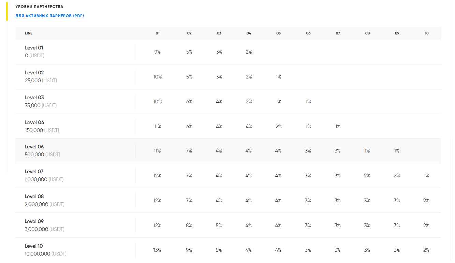Select the Level 02 row label
The height and width of the screenshot is (263, 455).
(x=34, y=73)
